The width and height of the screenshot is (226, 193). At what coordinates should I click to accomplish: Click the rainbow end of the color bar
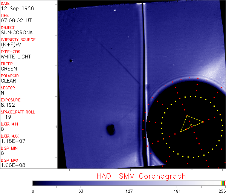(223, 183)
